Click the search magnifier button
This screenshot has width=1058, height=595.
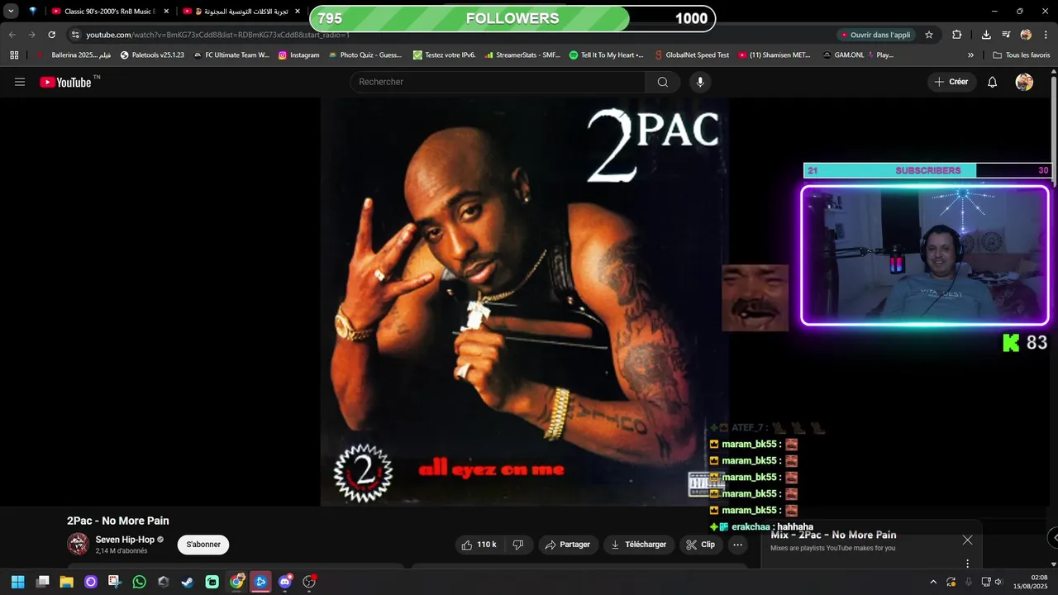point(663,82)
